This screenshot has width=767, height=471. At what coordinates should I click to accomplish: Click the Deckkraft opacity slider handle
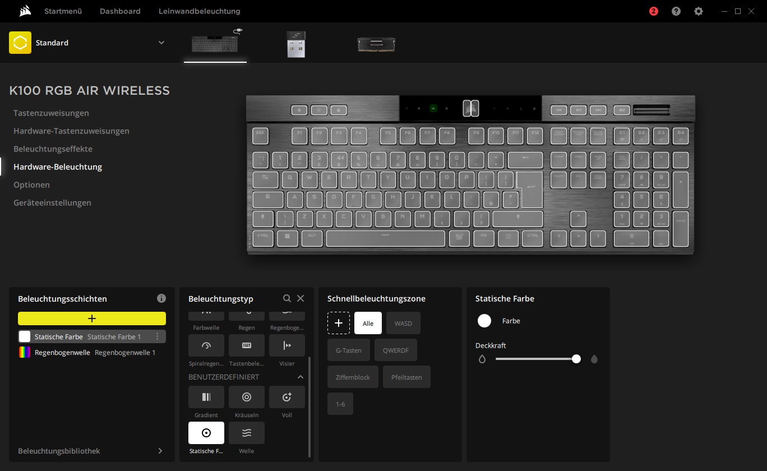coord(576,359)
